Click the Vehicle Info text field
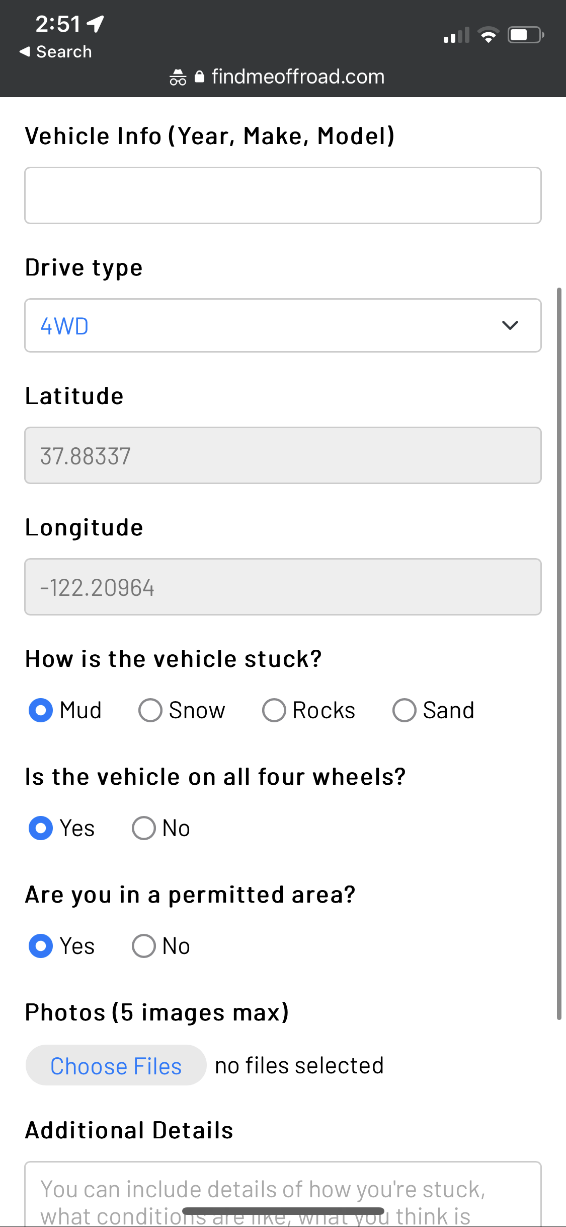The width and height of the screenshot is (566, 1227). click(x=283, y=195)
